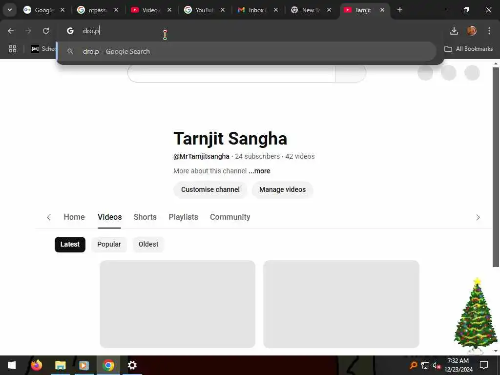The width and height of the screenshot is (500, 375).
Task: Close the active Tarnjit tab
Action: point(382,10)
